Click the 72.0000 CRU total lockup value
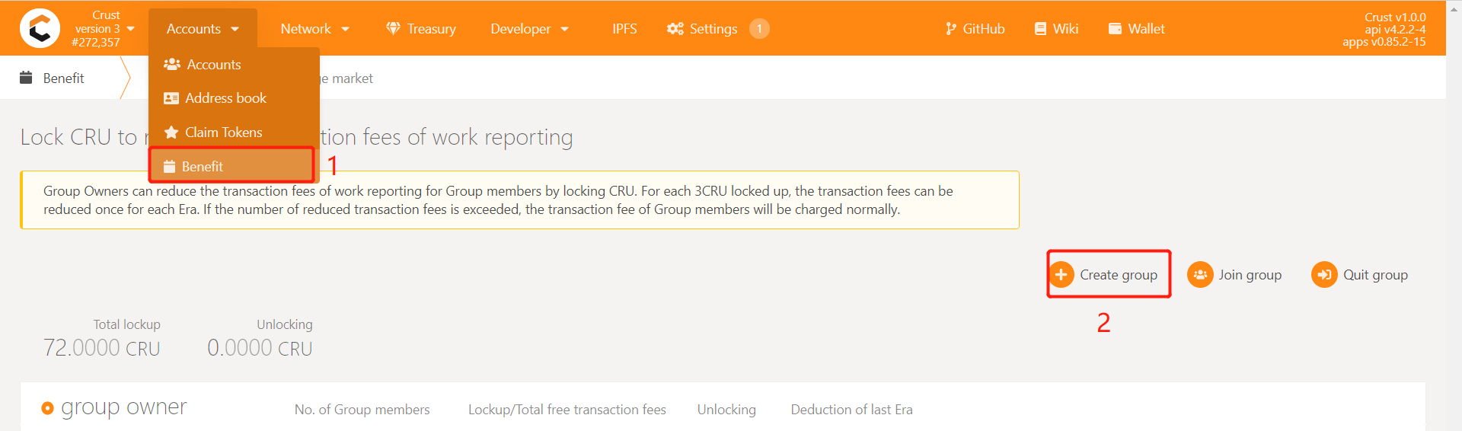1462x431 pixels. [x=102, y=348]
